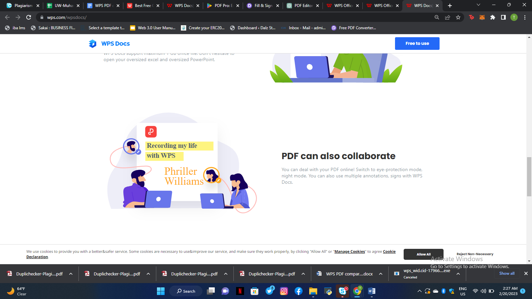Open the iba lms bookmark

click(x=15, y=28)
